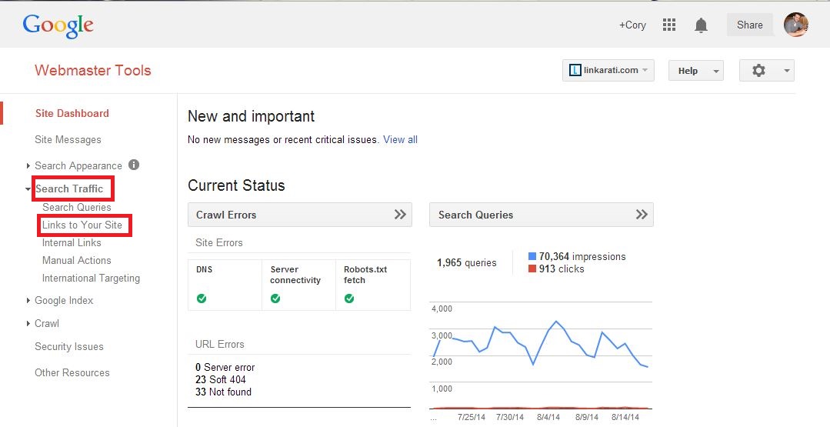This screenshot has height=427, width=830.
Task: Click the blue impressions legend swatch
Action: pyautogui.click(x=532, y=256)
